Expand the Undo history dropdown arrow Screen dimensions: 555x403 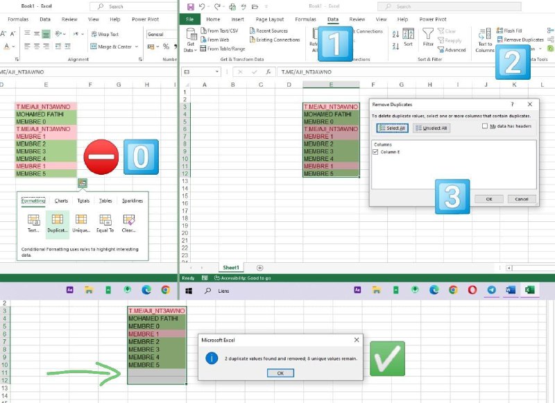click(x=209, y=6)
